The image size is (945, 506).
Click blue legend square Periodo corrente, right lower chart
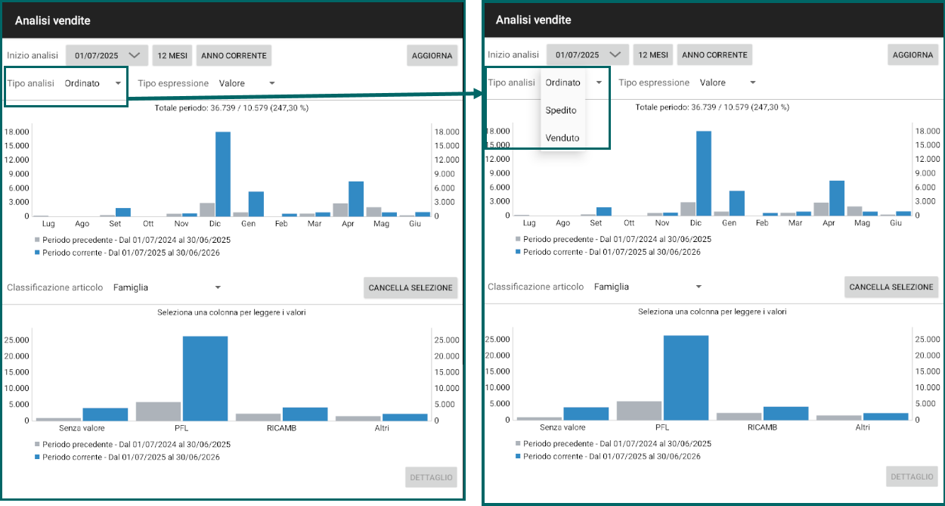[x=518, y=456]
